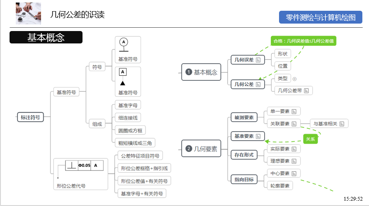
Task: Click the number 2 badge on 几何要素
Action: 189,149
